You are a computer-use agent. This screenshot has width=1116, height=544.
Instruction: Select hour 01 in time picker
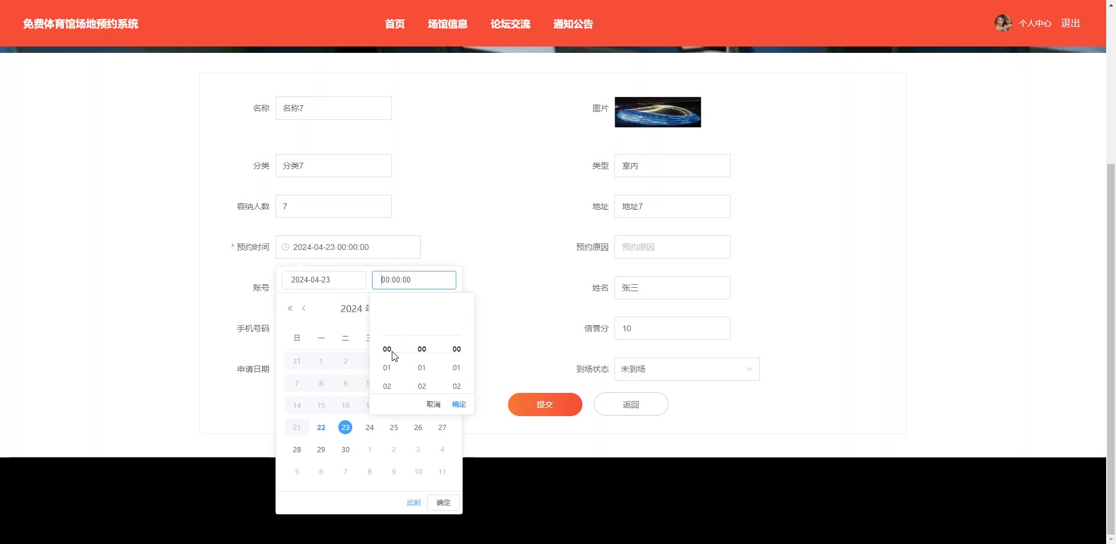[x=387, y=368]
